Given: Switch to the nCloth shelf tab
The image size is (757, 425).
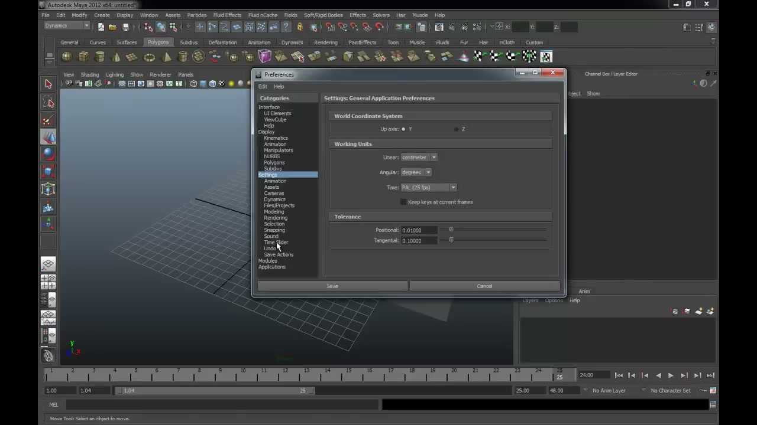Looking at the screenshot, I should [507, 42].
